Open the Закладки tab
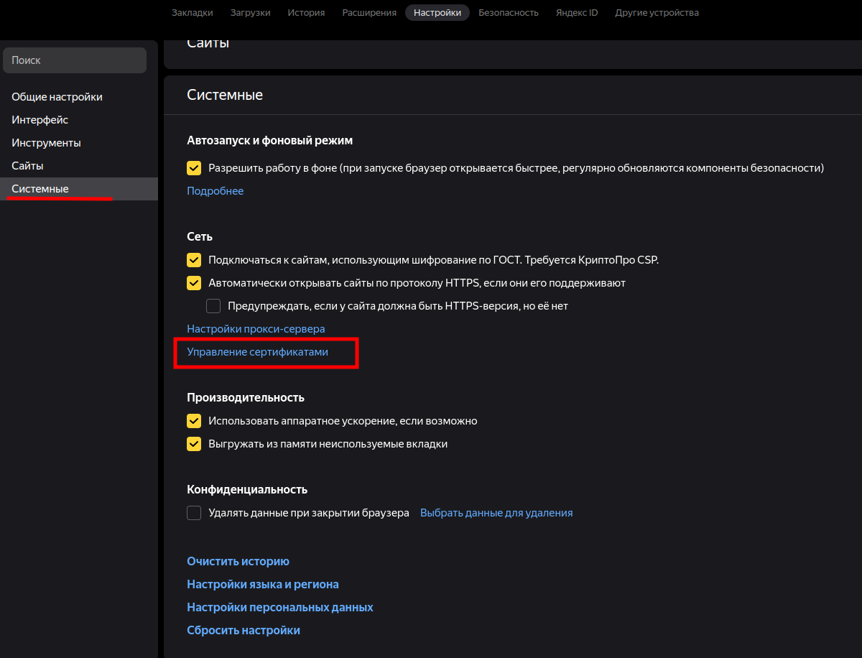 (x=192, y=12)
